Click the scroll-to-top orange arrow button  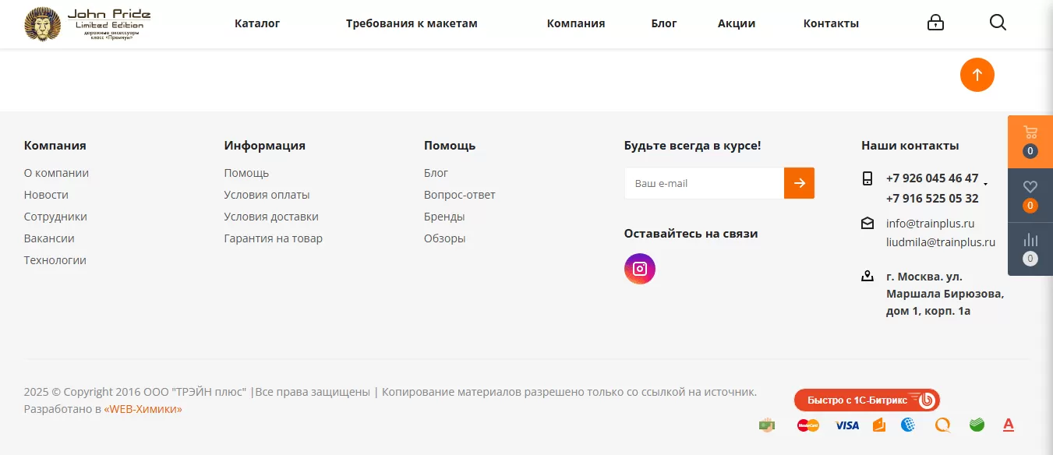977,75
